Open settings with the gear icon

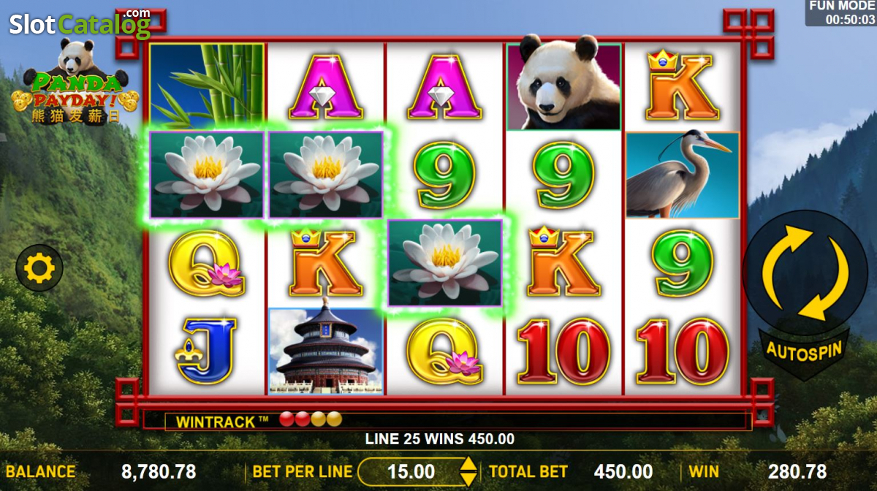point(39,269)
